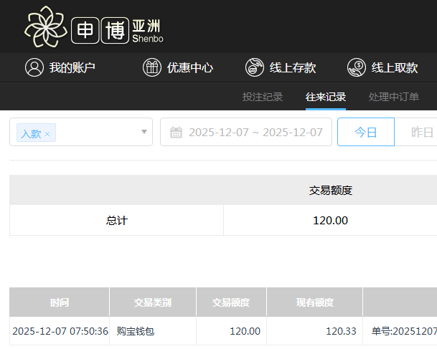Click the 单号 order number cell
Image resolution: width=437 pixels, height=349 pixels.
pos(400,331)
